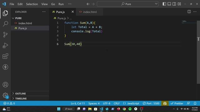The width and height of the screenshot is (200, 112).
Task: Open the View menu
Action: [44, 4]
